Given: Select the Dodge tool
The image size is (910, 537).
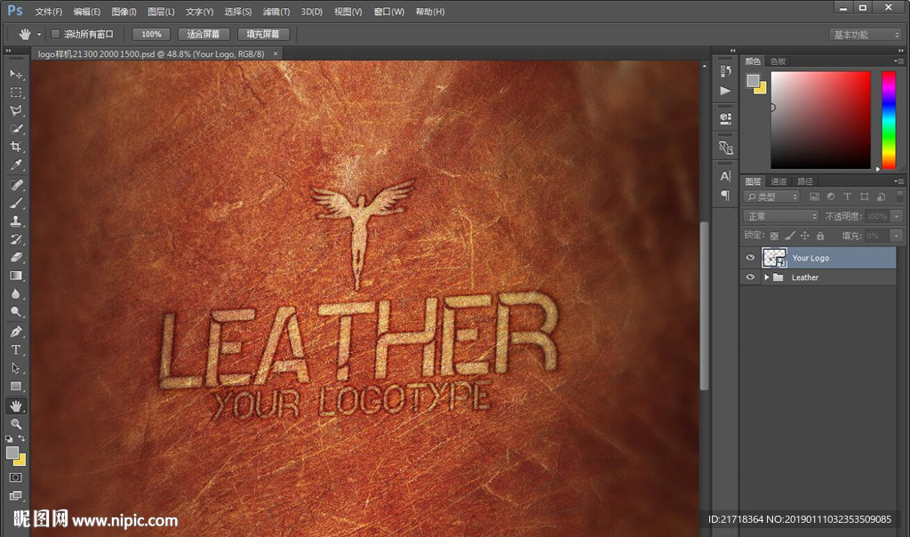Looking at the screenshot, I should coord(16,312).
